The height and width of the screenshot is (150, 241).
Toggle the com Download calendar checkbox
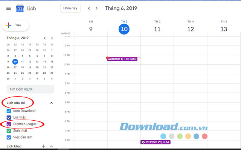pos(9,111)
